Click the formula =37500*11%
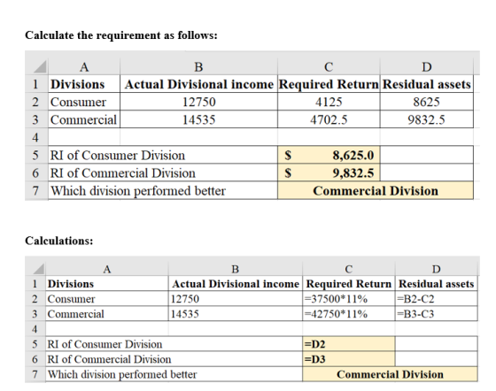 (349, 298)
